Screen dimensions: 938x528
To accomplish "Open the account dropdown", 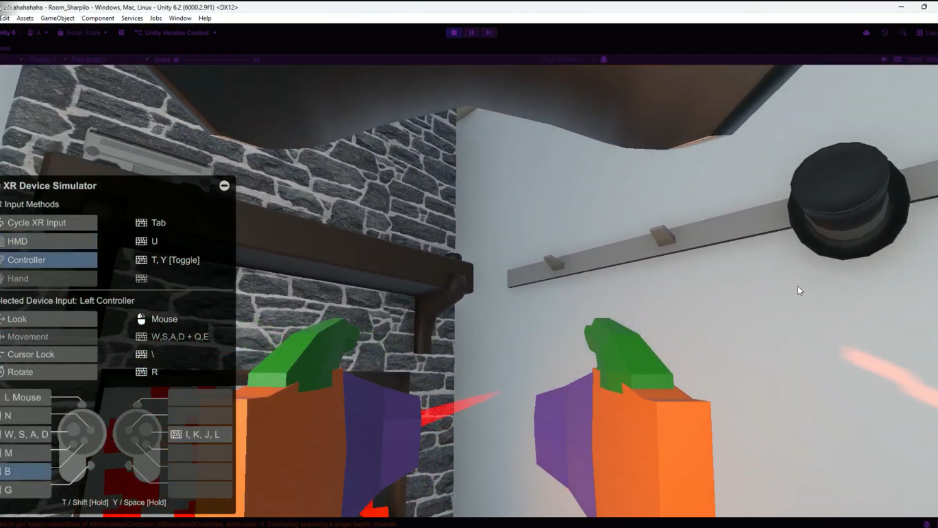I will [38, 33].
